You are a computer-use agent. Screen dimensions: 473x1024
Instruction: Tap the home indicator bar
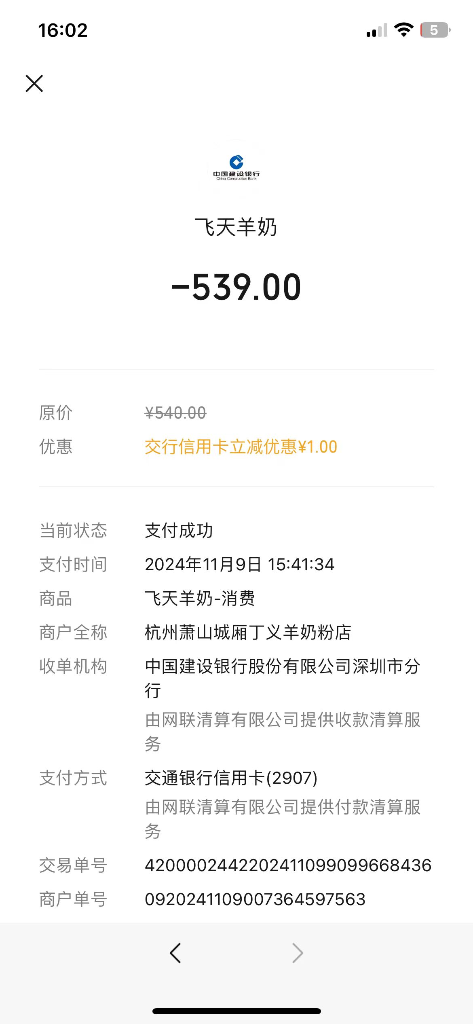click(x=236, y=1011)
